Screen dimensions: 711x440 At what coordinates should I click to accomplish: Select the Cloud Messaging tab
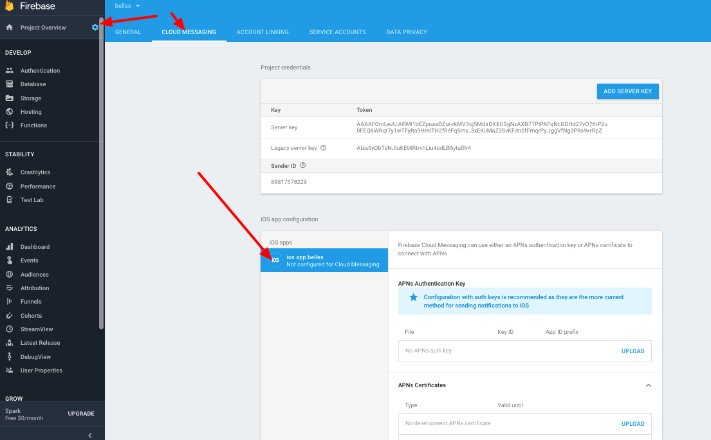[189, 32]
